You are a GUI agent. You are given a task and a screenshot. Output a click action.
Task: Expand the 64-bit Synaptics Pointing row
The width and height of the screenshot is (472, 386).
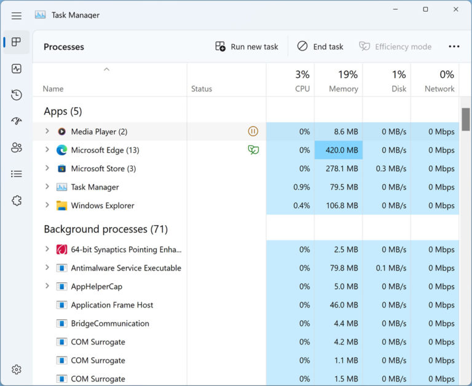click(x=47, y=249)
